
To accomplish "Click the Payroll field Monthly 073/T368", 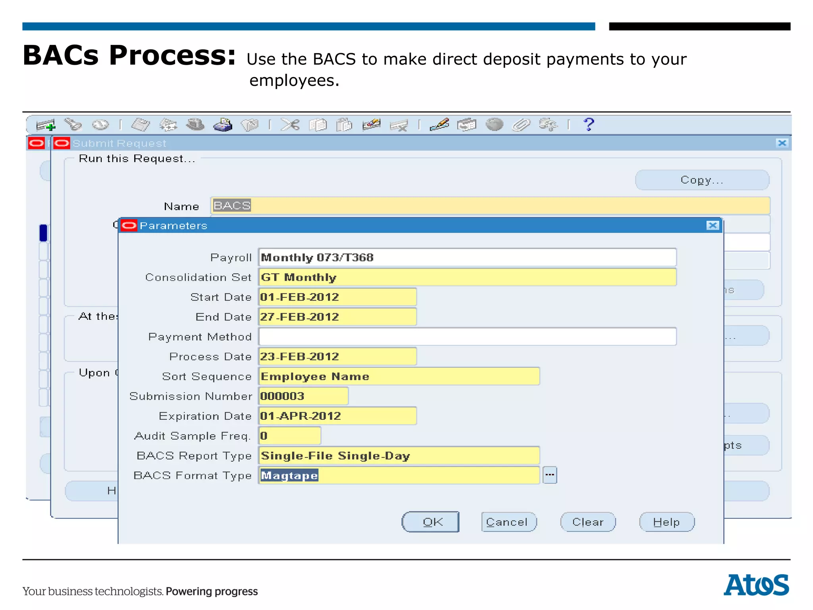I will click(467, 257).
